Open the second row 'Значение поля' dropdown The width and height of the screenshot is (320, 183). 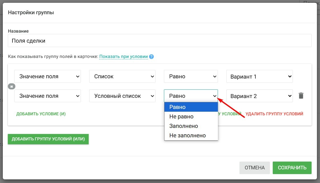pos(48,96)
